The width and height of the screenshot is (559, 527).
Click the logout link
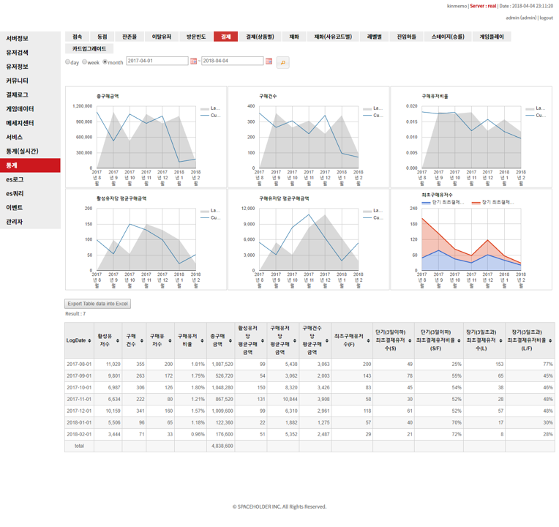click(546, 17)
